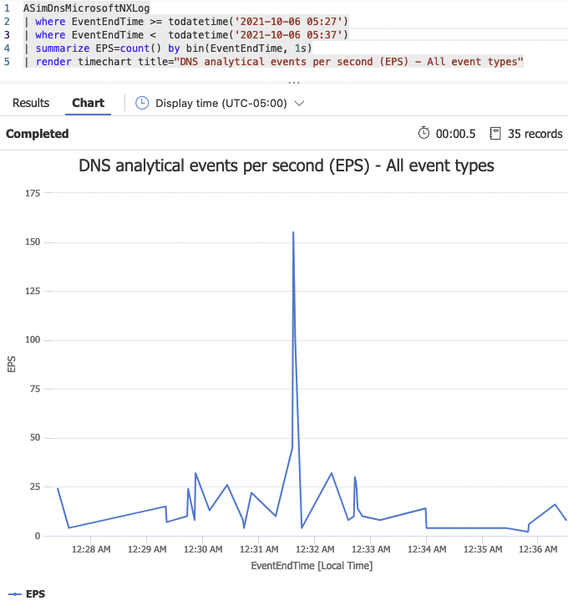Toggle the EPS series legend label

click(35, 594)
